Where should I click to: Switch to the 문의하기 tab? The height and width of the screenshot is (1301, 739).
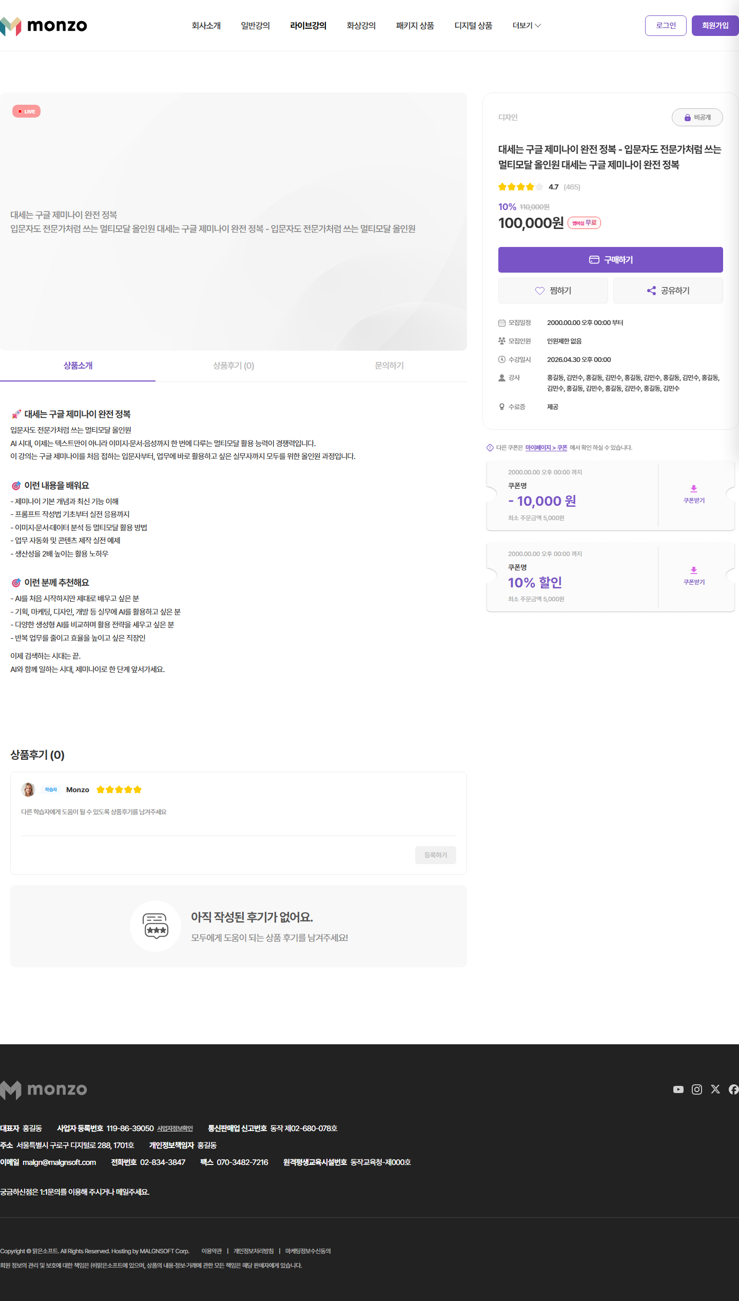[389, 366]
